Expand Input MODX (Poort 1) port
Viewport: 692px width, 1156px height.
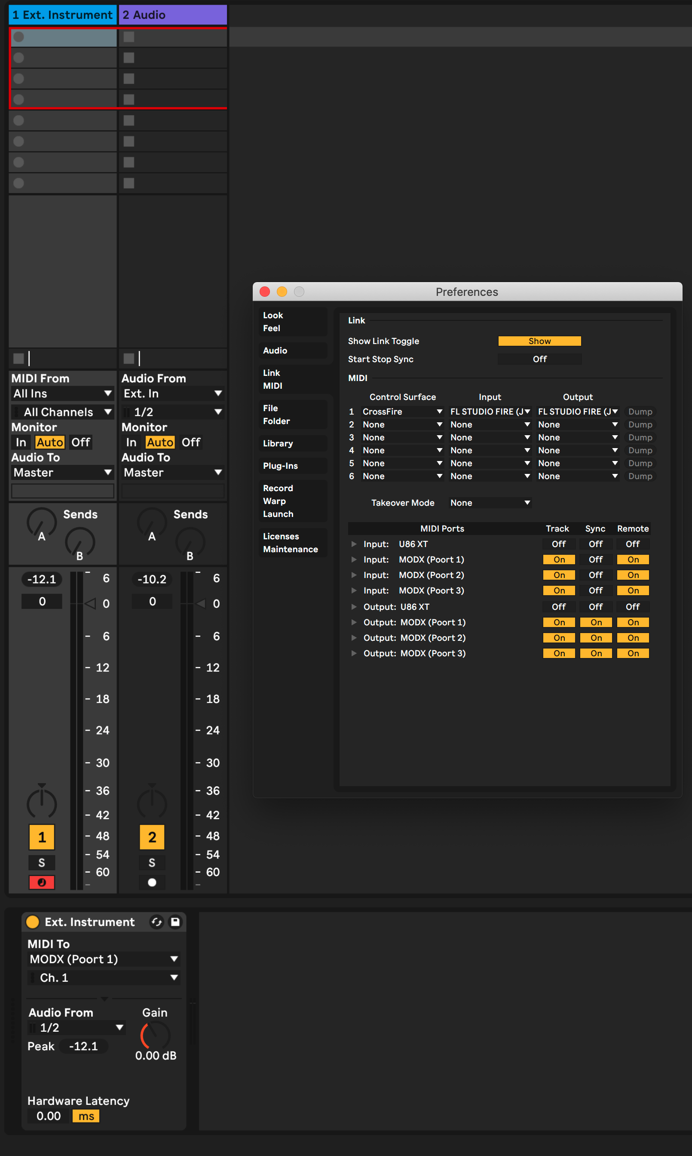pos(354,560)
